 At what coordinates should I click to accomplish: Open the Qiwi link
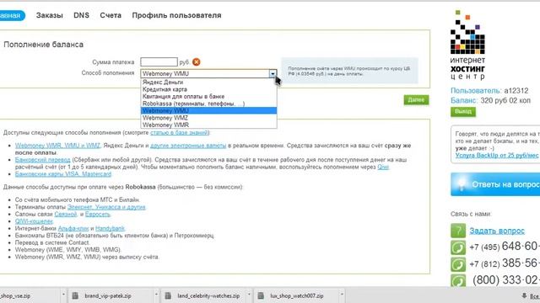coord(383,167)
